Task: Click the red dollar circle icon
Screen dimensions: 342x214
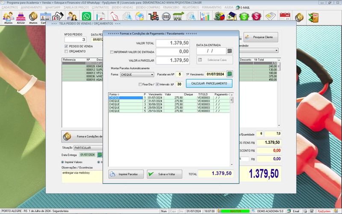Action: [x=256, y=17]
